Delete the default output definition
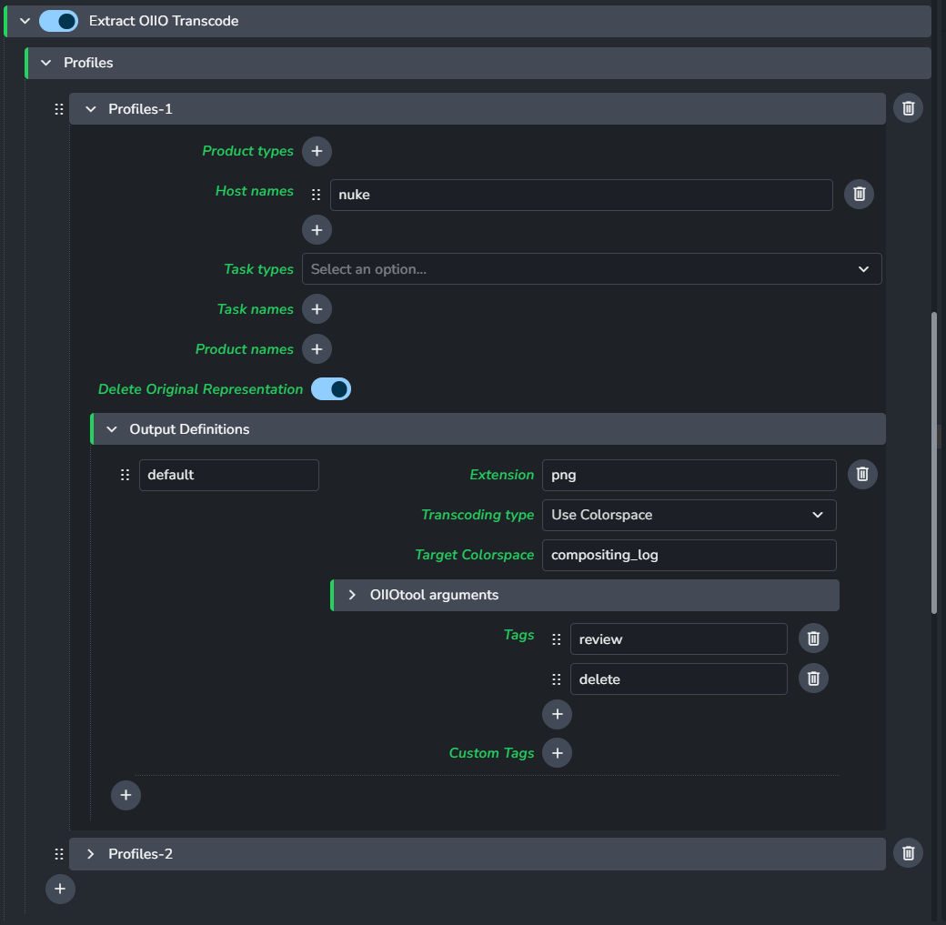946x925 pixels. click(862, 475)
